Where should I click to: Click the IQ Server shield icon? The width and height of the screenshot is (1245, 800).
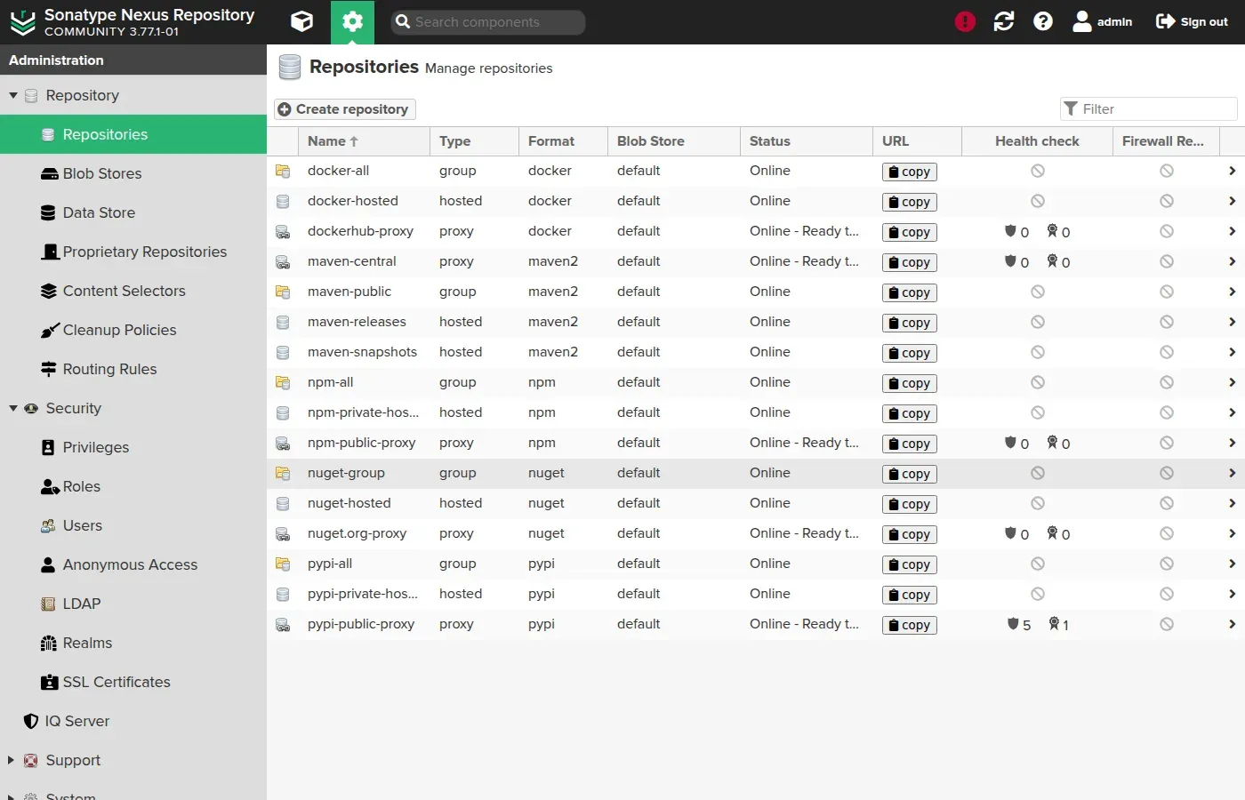(x=31, y=721)
